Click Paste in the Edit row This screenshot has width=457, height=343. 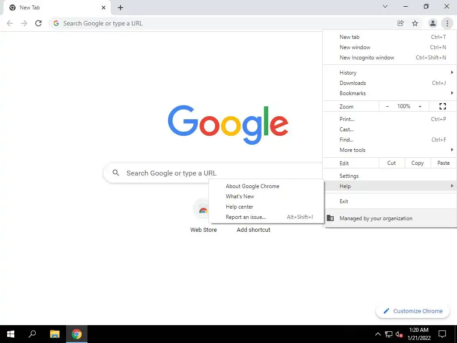click(444, 163)
